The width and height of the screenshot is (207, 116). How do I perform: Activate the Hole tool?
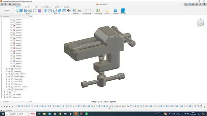30,11
